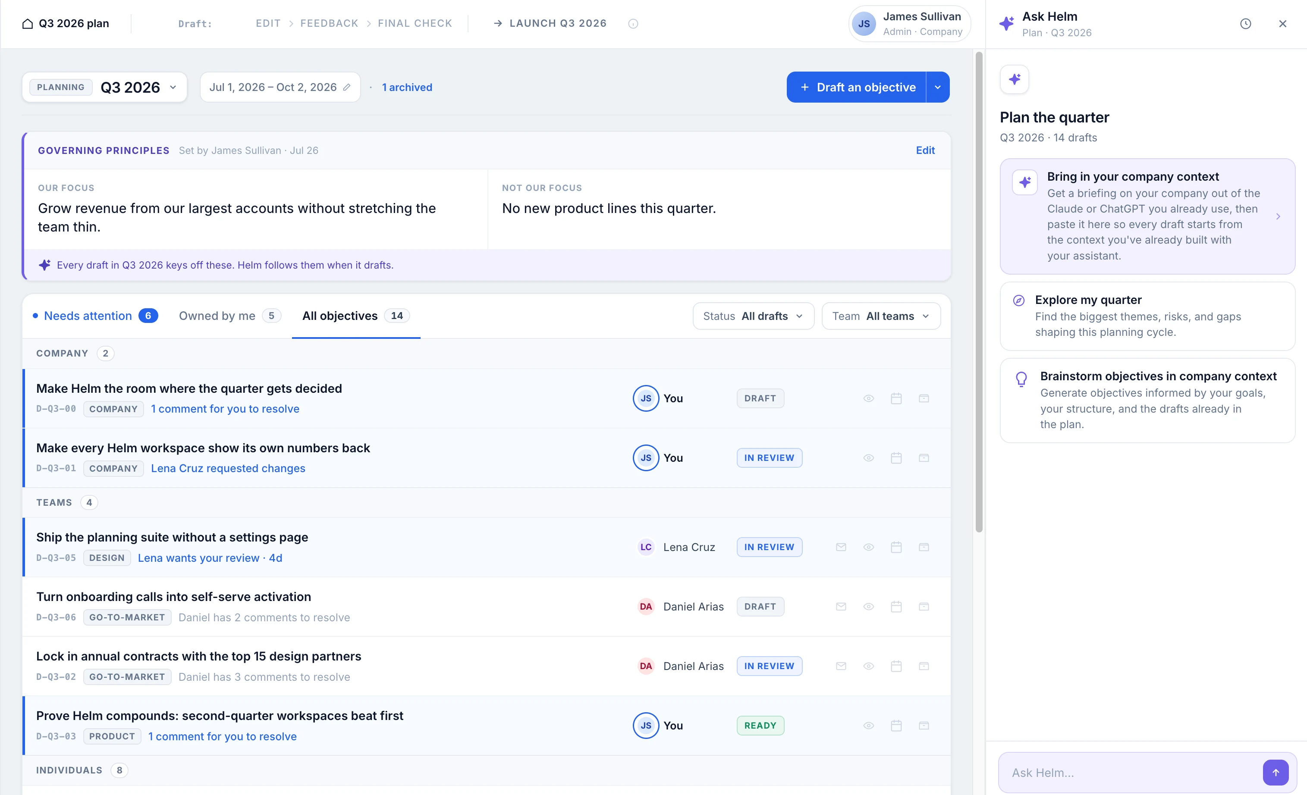
Task: Open the info icon next to Launch Q3 2026
Action: (x=633, y=23)
